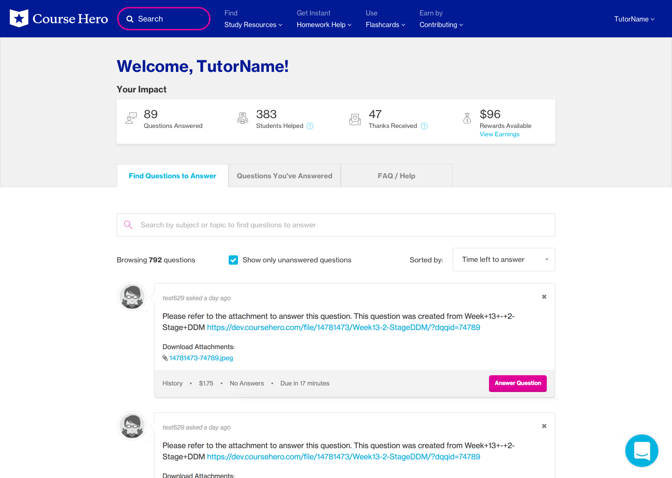Click the $96 rewards amount
Viewport: 672px width, 478px height.
pyautogui.click(x=490, y=114)
